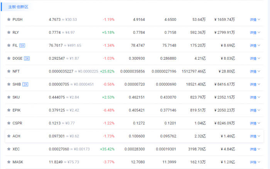Click the high price 12.7080
270x169 pixels.
click(138, 162)
